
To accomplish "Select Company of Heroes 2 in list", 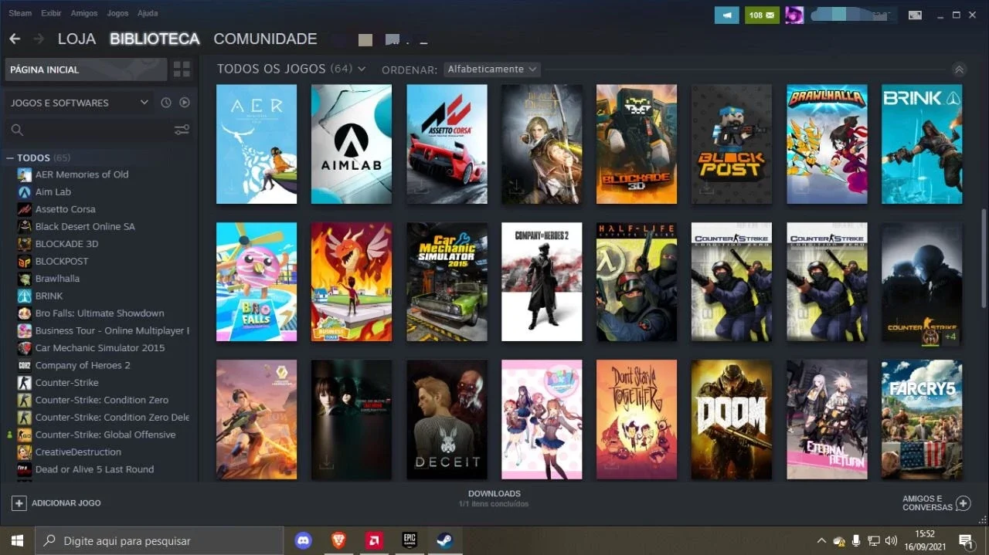I will pyautogui.click(x=83, y=365).
